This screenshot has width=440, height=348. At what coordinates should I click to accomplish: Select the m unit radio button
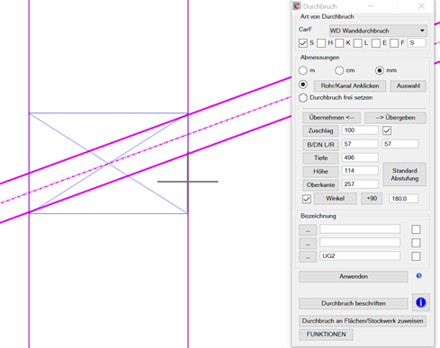[x=303, y=70]
